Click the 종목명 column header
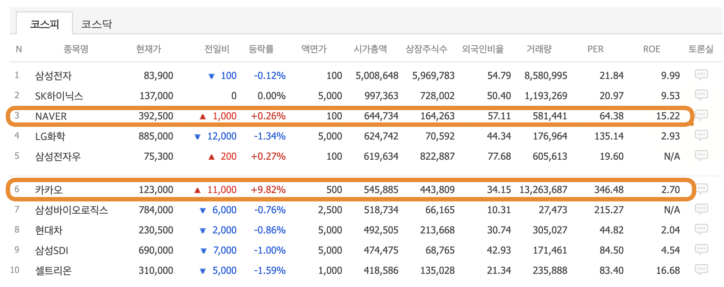724x287 pixels. [x=76, y=49]
